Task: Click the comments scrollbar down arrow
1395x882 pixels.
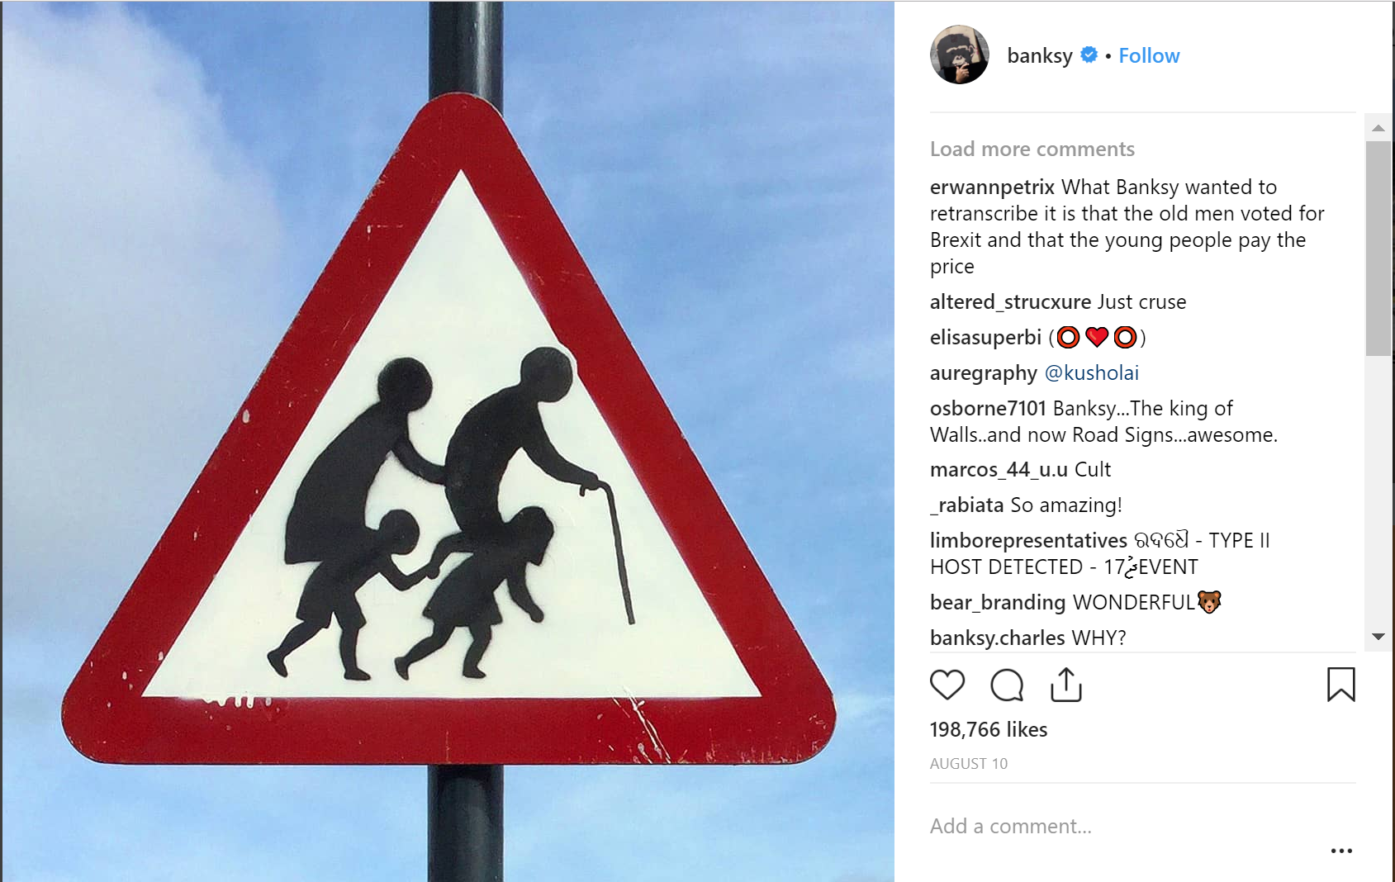Action: click(1378, 637)
